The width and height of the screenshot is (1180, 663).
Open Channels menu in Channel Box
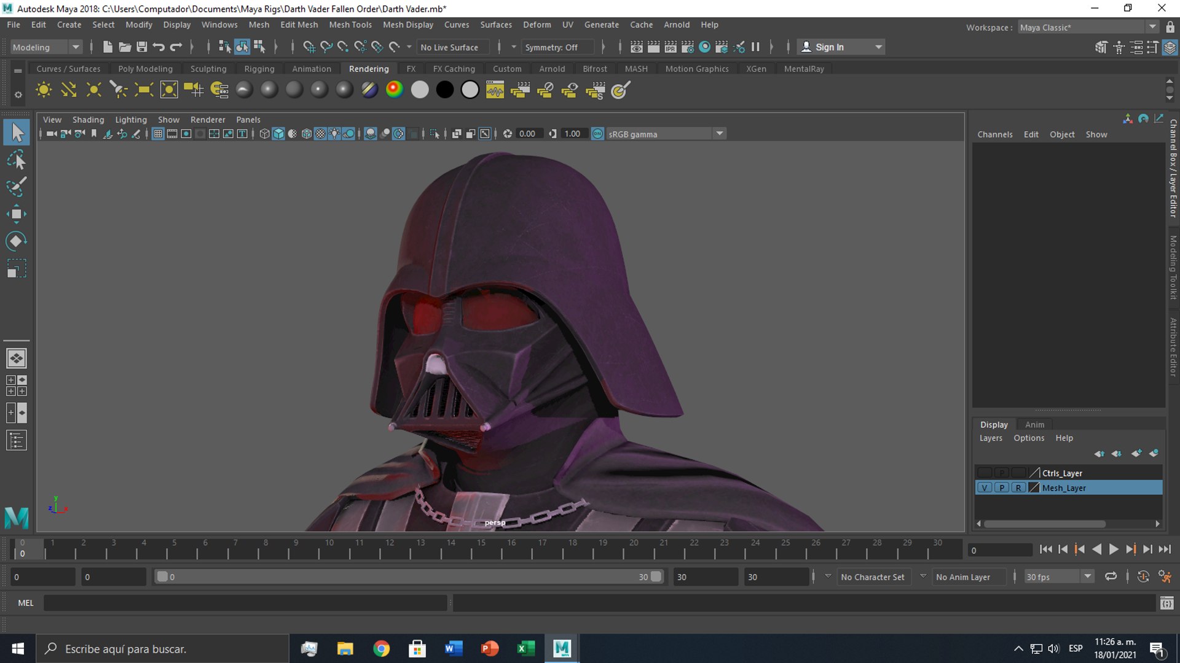[994, 134]
